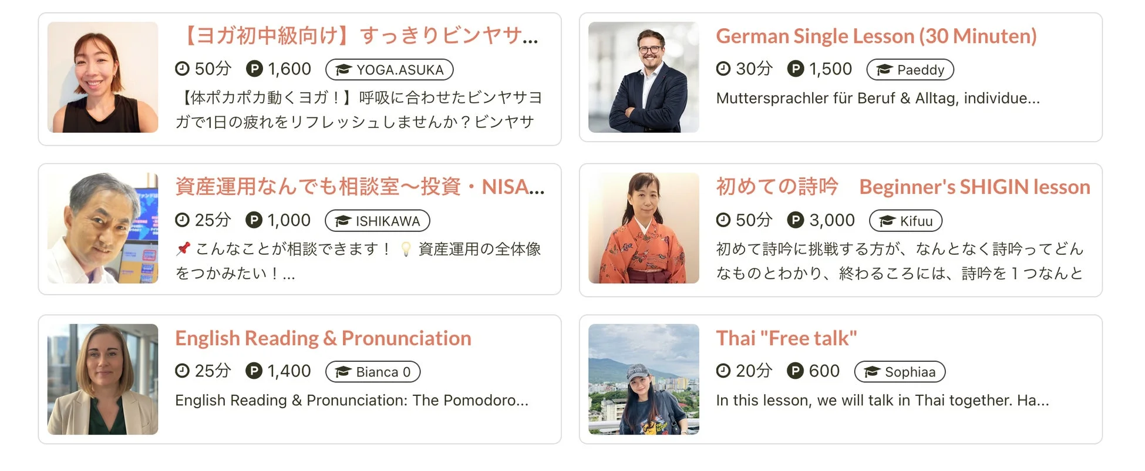Select the Paeddy teacher badge
The image size is (1145, 471).
[910, 69]
